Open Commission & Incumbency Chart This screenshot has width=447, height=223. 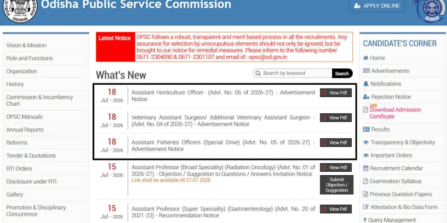point(40,100)
